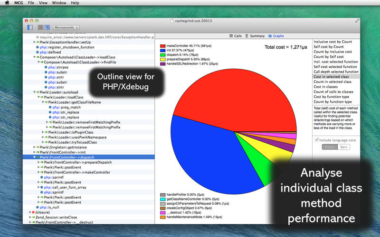380x237 pixels.
Task: Expand FrontController->makeController row
Action: coord(38,172)
